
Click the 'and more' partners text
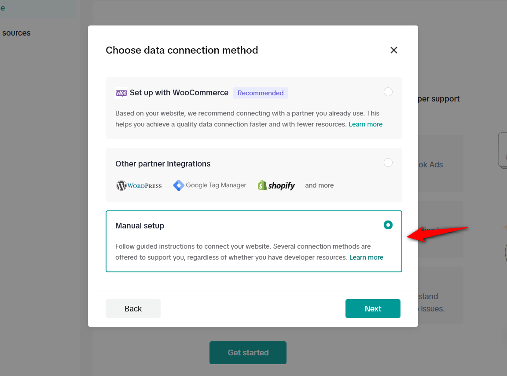pyautogui.click(x=320, y=185)
